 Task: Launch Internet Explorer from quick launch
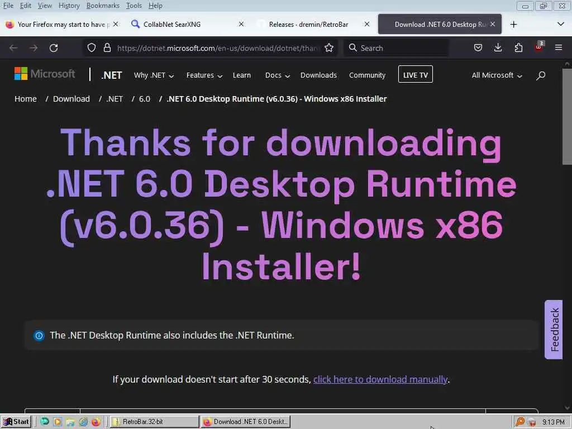[x=84, y=422]
